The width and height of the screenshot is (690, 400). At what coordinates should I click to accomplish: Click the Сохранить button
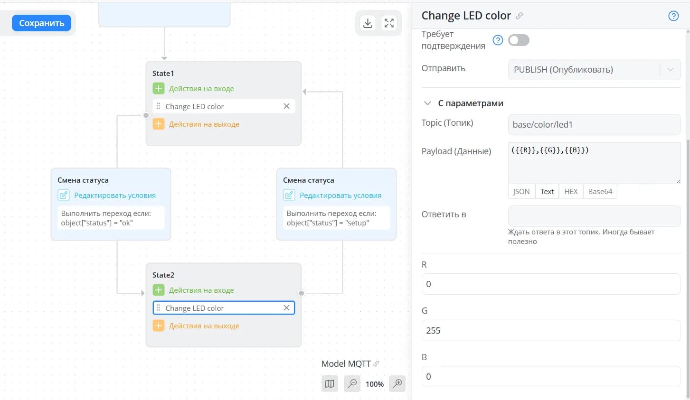42,23
